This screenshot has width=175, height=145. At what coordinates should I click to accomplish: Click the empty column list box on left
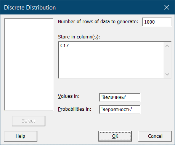(x=29, y=65)
